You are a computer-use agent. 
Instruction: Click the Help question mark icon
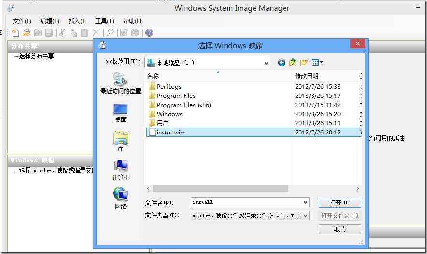click(149, 33)
